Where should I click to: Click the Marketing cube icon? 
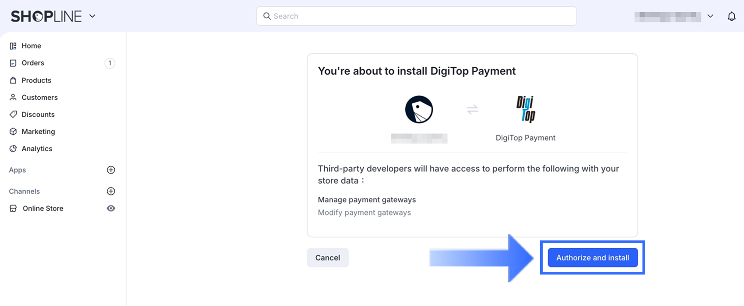(13, 132)
